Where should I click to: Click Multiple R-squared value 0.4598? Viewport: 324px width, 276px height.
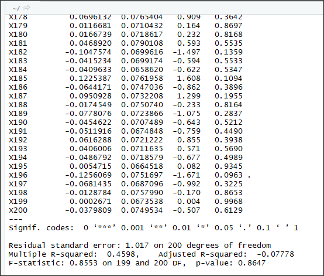tap(121, 254)
